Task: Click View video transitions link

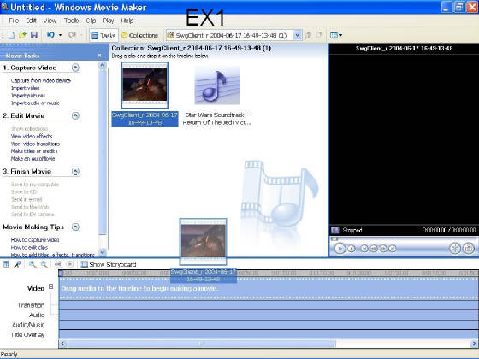Action: coord(35,144)
